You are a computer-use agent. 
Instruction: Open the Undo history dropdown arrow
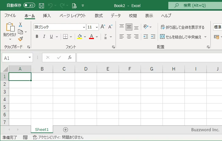(x=56, y=5)
